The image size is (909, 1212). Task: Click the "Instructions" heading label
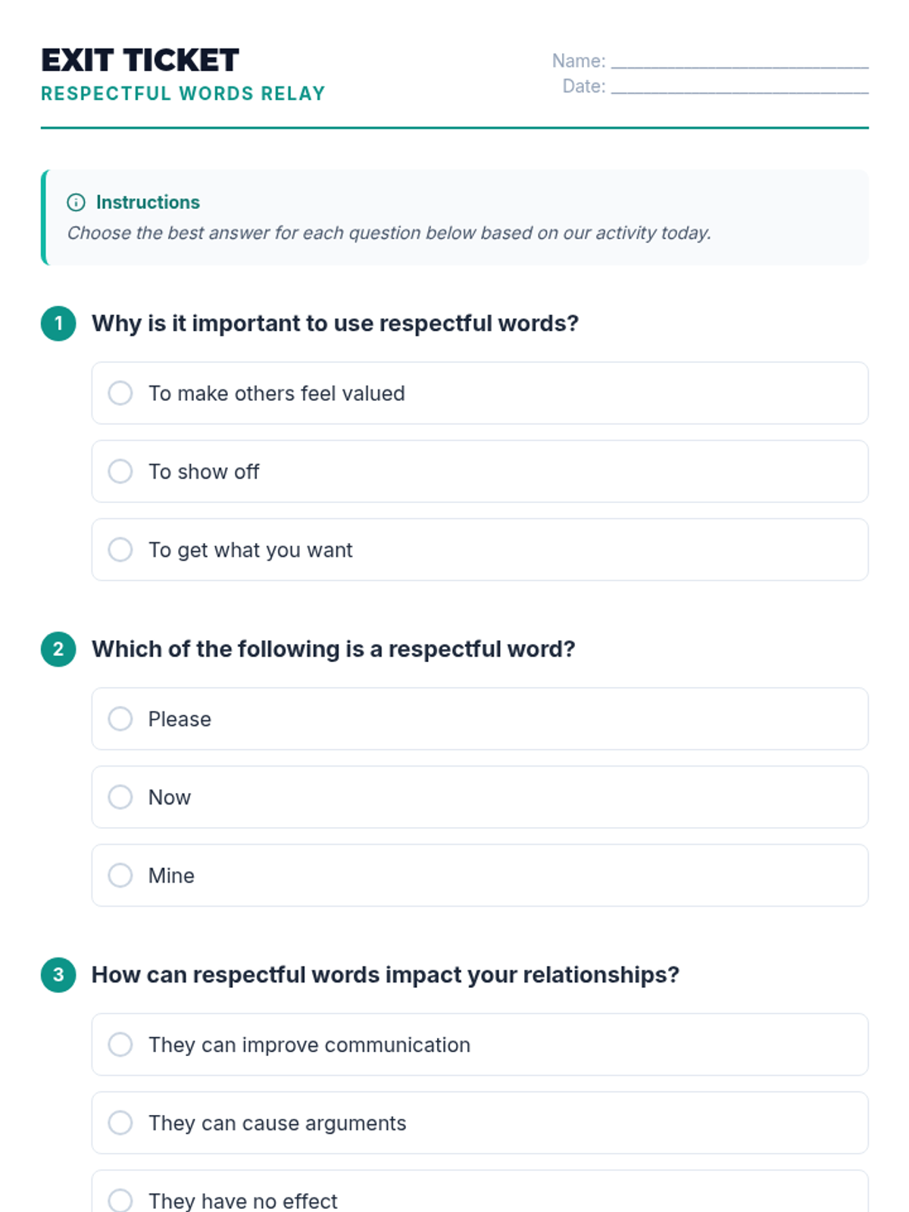(148, 202)
